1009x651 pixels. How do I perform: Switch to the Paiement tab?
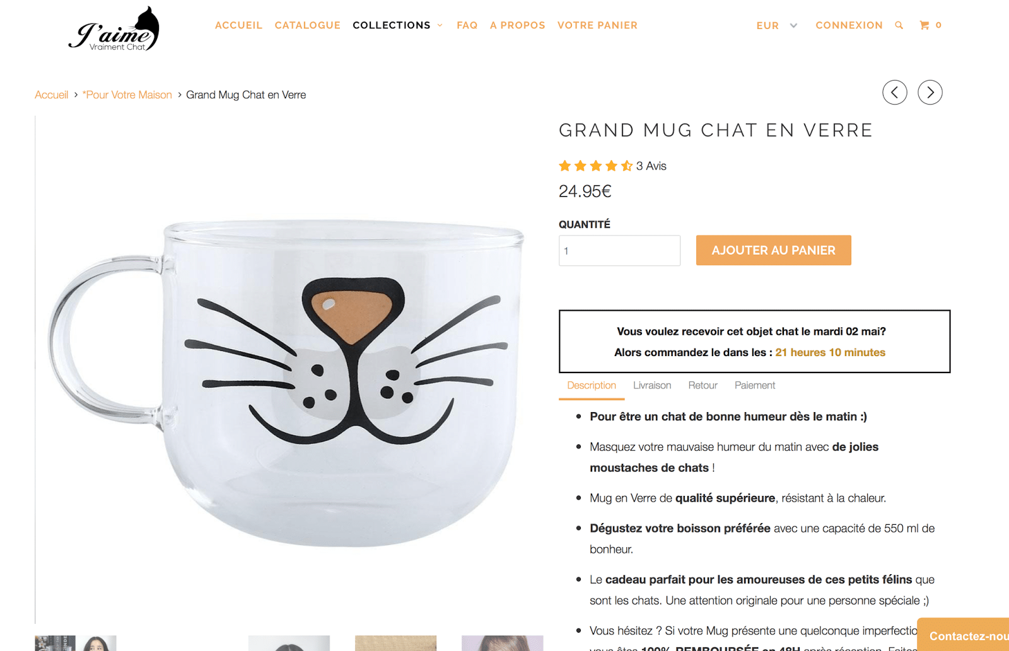coord(755,385)
